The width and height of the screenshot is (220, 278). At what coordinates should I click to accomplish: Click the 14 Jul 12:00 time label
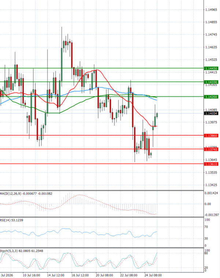56,275
